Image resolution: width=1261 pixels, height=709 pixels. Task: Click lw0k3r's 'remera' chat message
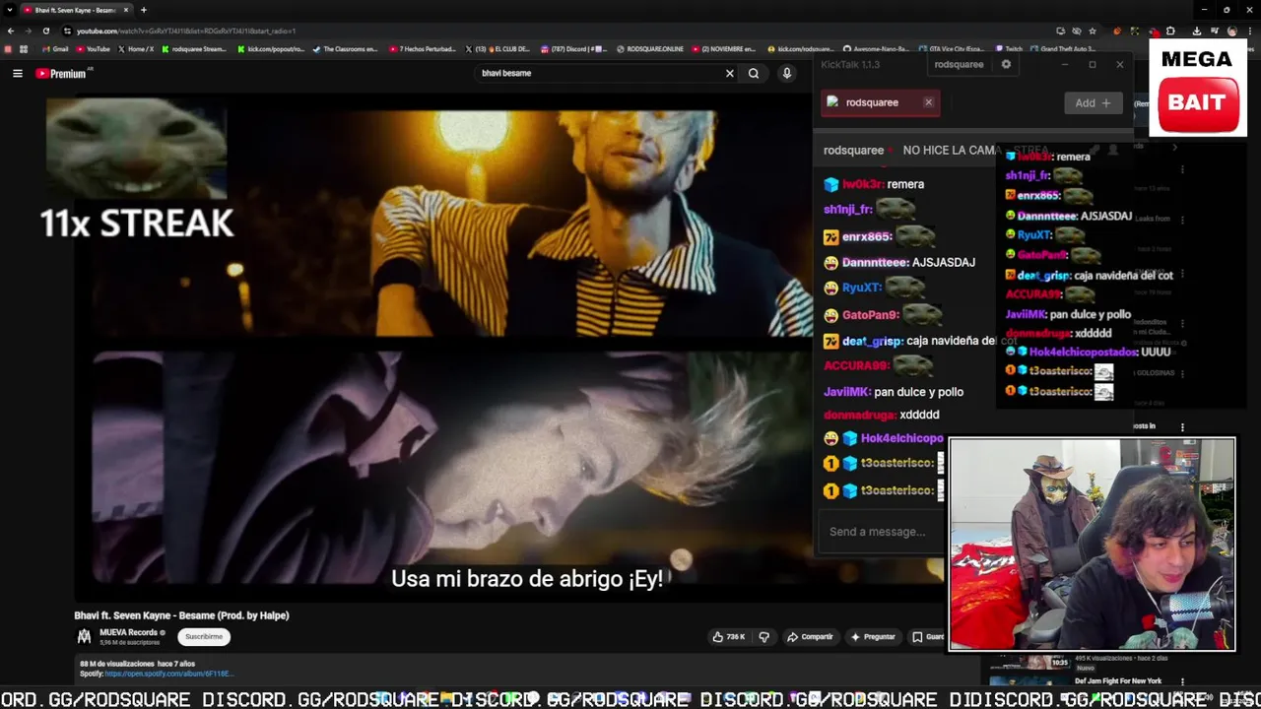(x=904, y=184)
